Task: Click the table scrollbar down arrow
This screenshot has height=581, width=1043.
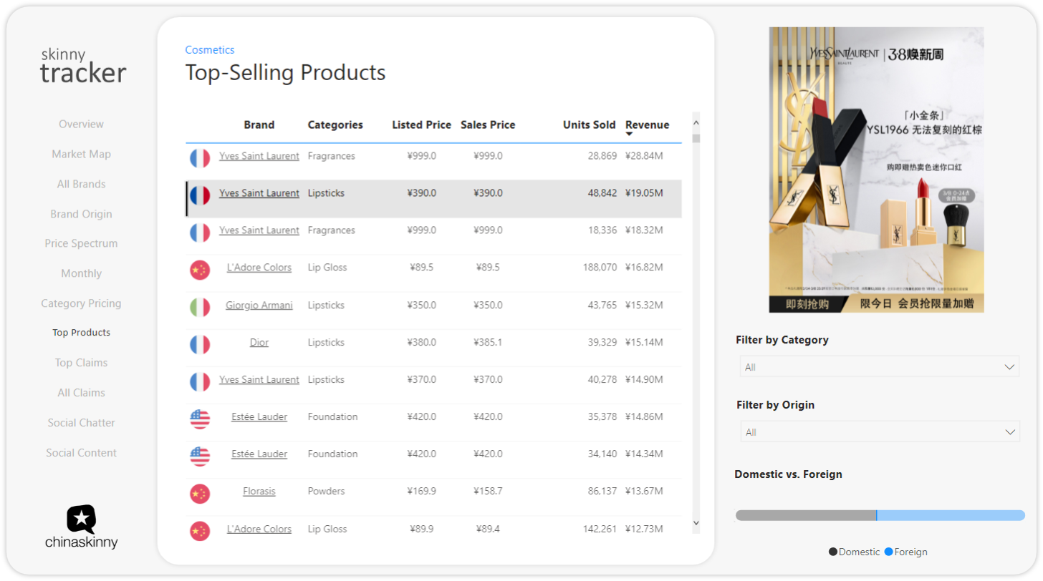Action: tap(696, 523)
